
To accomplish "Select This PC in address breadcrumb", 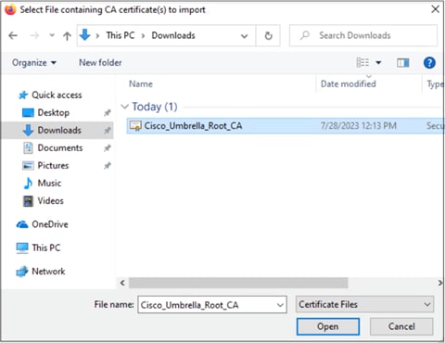I will click(121, 35).
